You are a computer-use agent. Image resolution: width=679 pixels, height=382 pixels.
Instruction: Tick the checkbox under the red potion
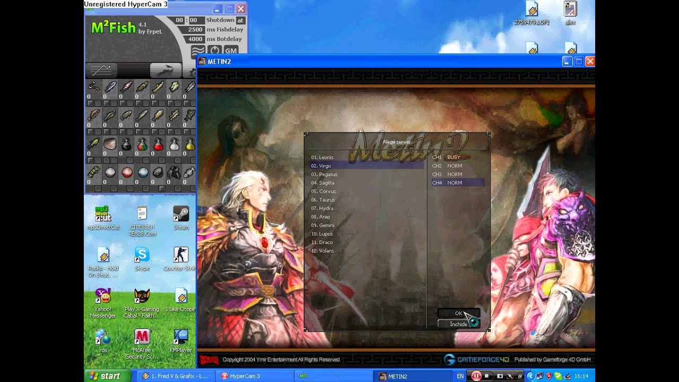pos(162,160)
